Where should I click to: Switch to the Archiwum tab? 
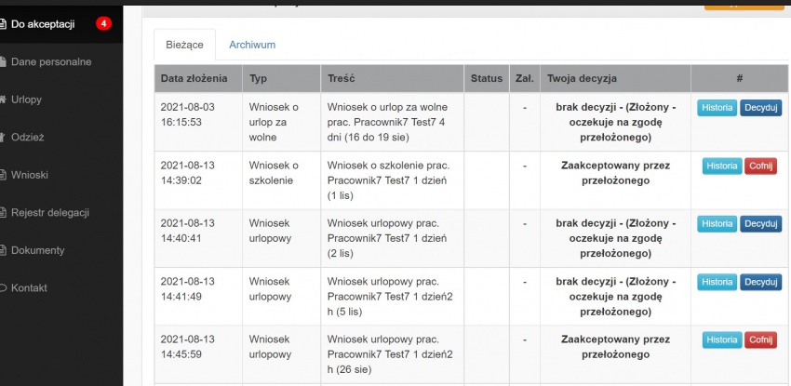click(x=252, y=45)
